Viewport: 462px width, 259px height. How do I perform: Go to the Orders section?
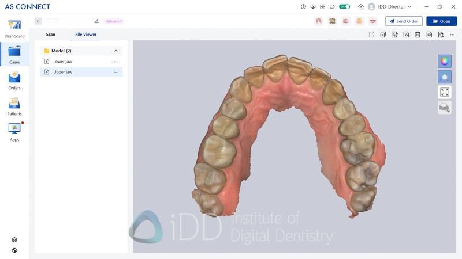point(14,81)
